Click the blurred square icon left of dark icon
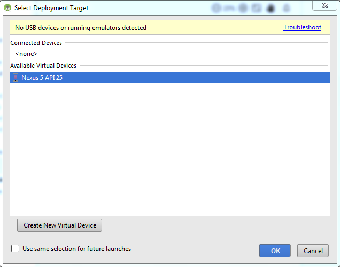 click(257, 8)
